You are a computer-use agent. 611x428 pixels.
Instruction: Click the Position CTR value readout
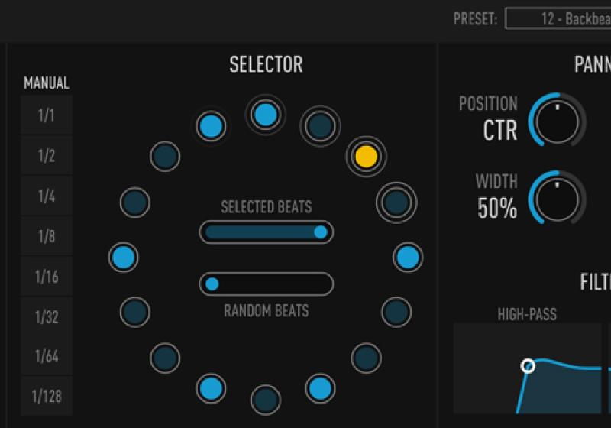[500, 131]
